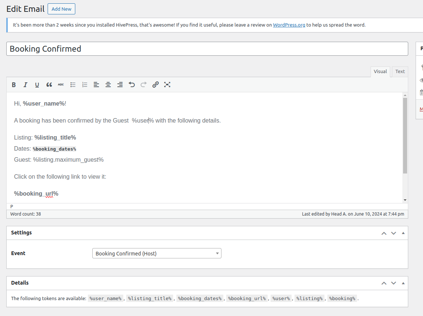
Task: Click the editor scrollbar thumb
Action: [405, 135]
